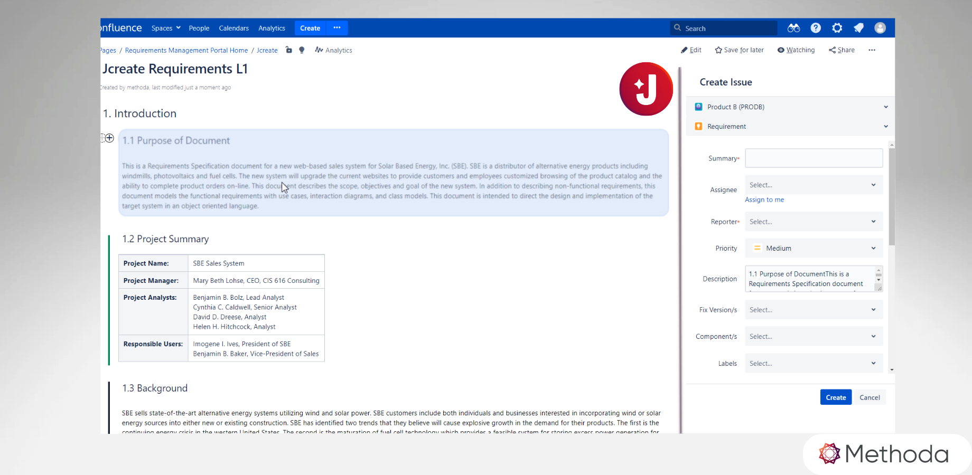This screenshot has height=475, width=972.
Task: Open recently worked on binoculars icon
Action: click(x=793, y=28)
